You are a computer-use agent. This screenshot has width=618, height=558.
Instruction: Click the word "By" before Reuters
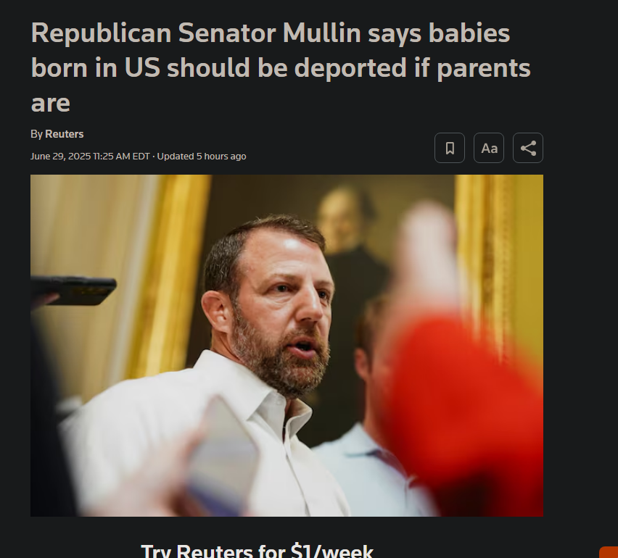(x=36, y=134)
